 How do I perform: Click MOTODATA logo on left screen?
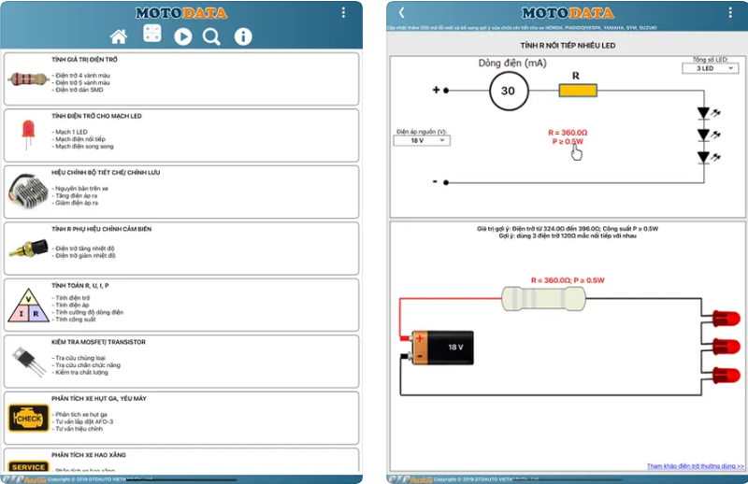click(x=181, y=13)
